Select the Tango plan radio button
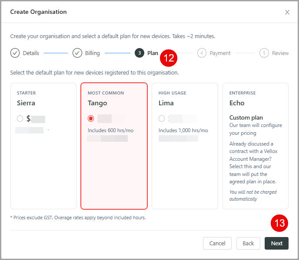This screenshot has height=260, width=299. (x=91, y=118)
